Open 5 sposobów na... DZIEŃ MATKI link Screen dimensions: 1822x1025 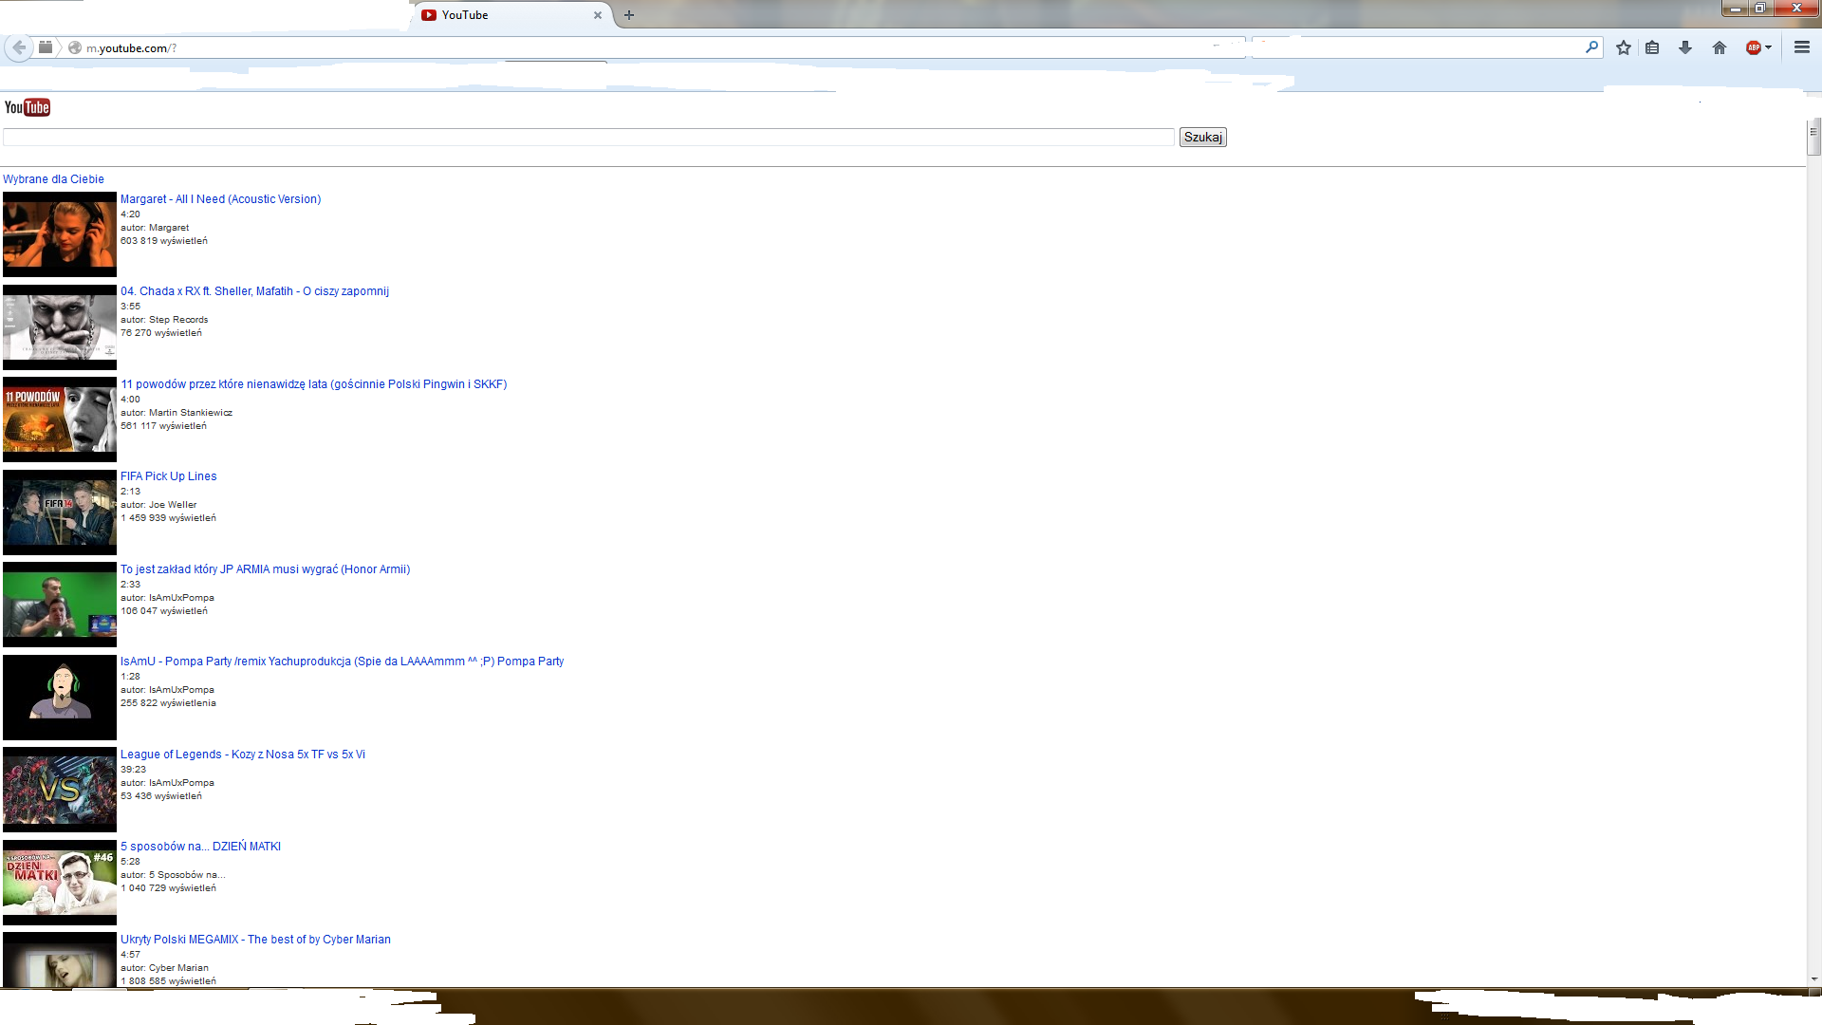[x=200, y=847]
